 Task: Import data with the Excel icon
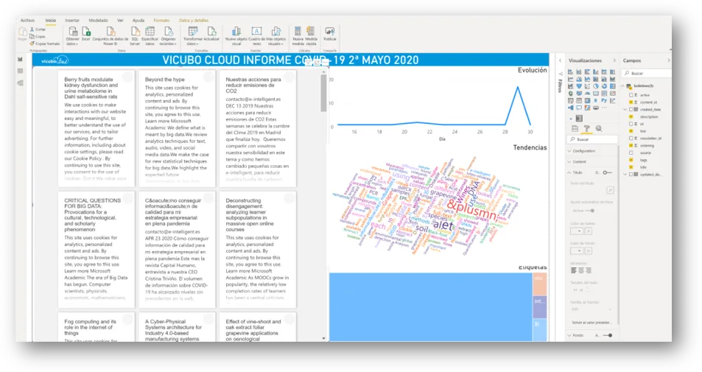[x=86, y=32]
